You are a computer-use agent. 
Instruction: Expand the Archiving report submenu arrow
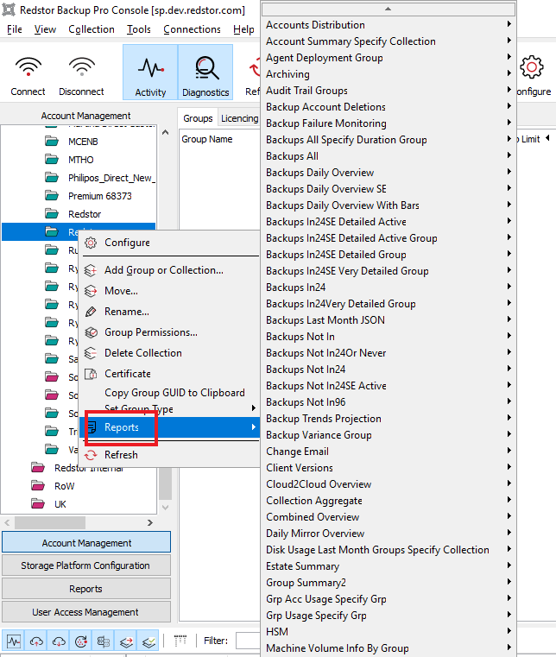509,73
